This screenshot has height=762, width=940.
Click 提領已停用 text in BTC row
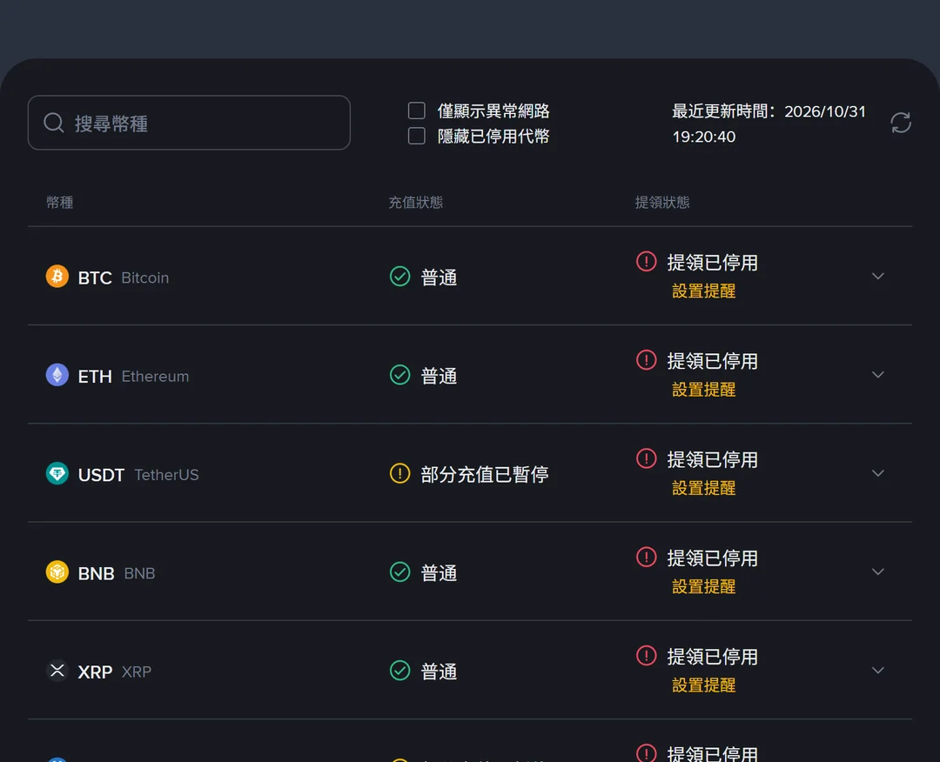tap(712, 263)
